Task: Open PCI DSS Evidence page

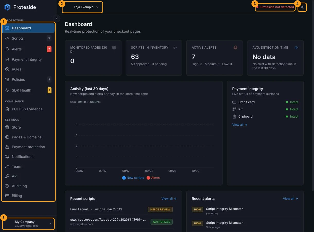Action: tap(28, 109)
